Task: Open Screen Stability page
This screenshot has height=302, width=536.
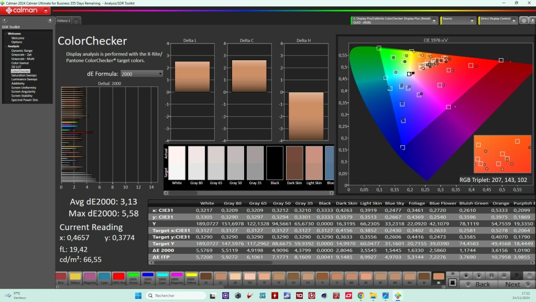Action: pyautogui.click(x=22, y=96)
